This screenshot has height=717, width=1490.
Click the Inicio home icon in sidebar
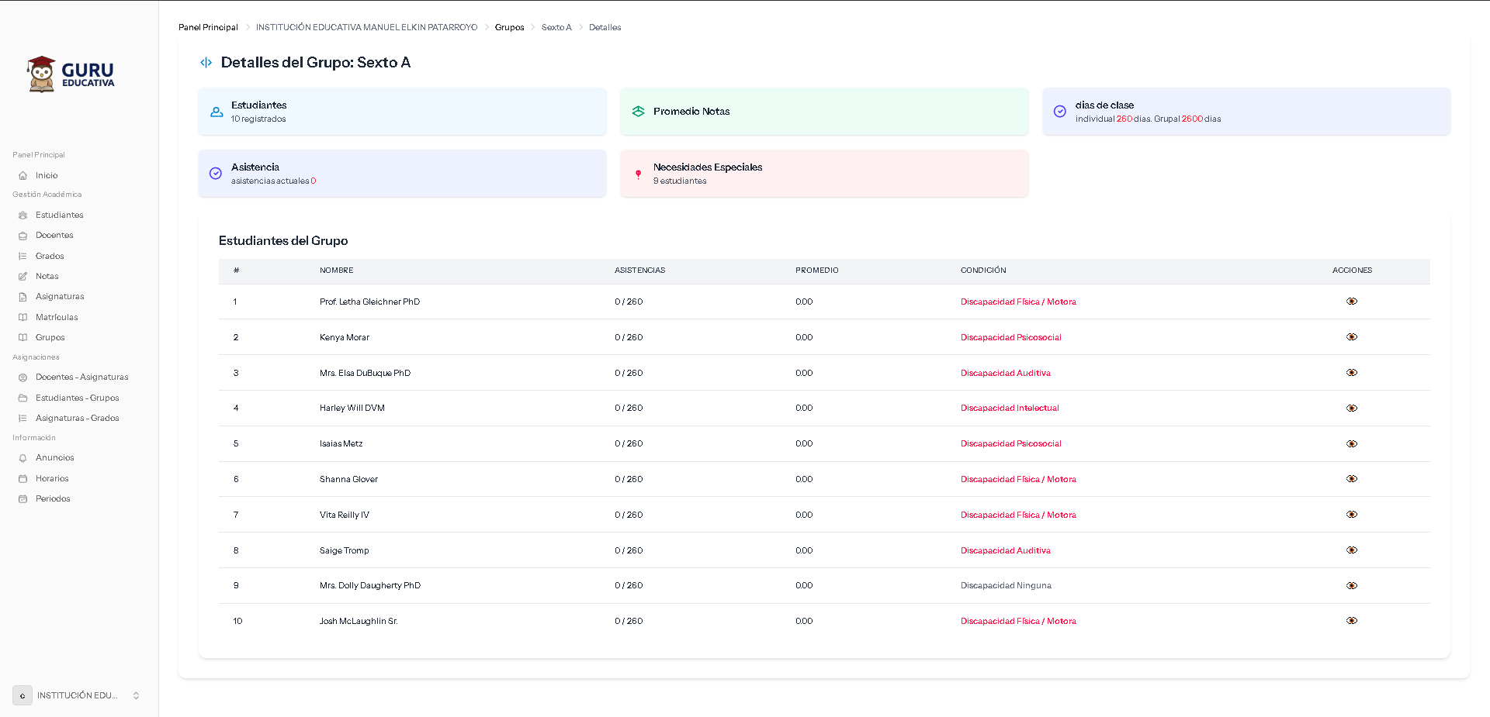coord(23,176)
